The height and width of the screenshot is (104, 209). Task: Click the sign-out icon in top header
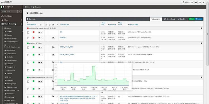click(x=203, y=2)
